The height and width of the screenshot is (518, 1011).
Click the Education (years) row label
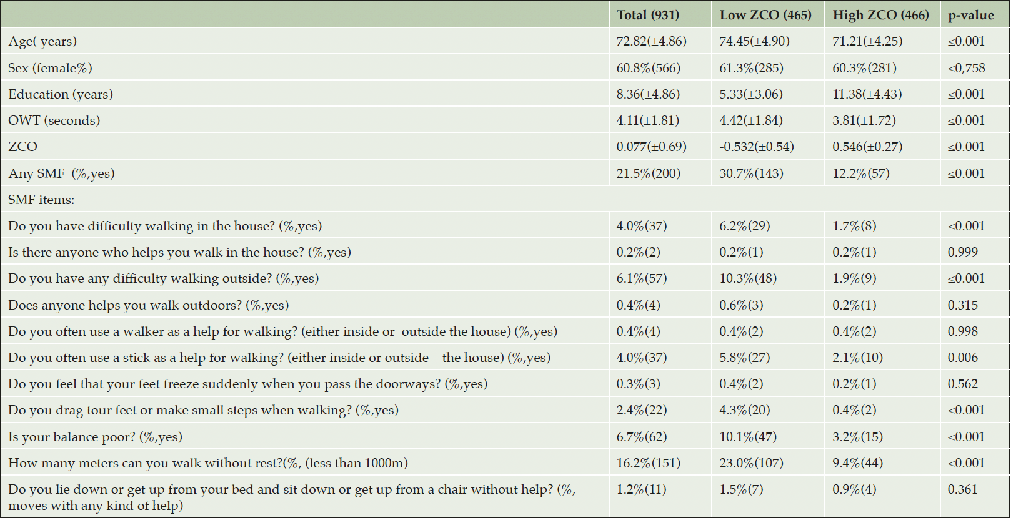pyautogui.click(x=61, y=94)
